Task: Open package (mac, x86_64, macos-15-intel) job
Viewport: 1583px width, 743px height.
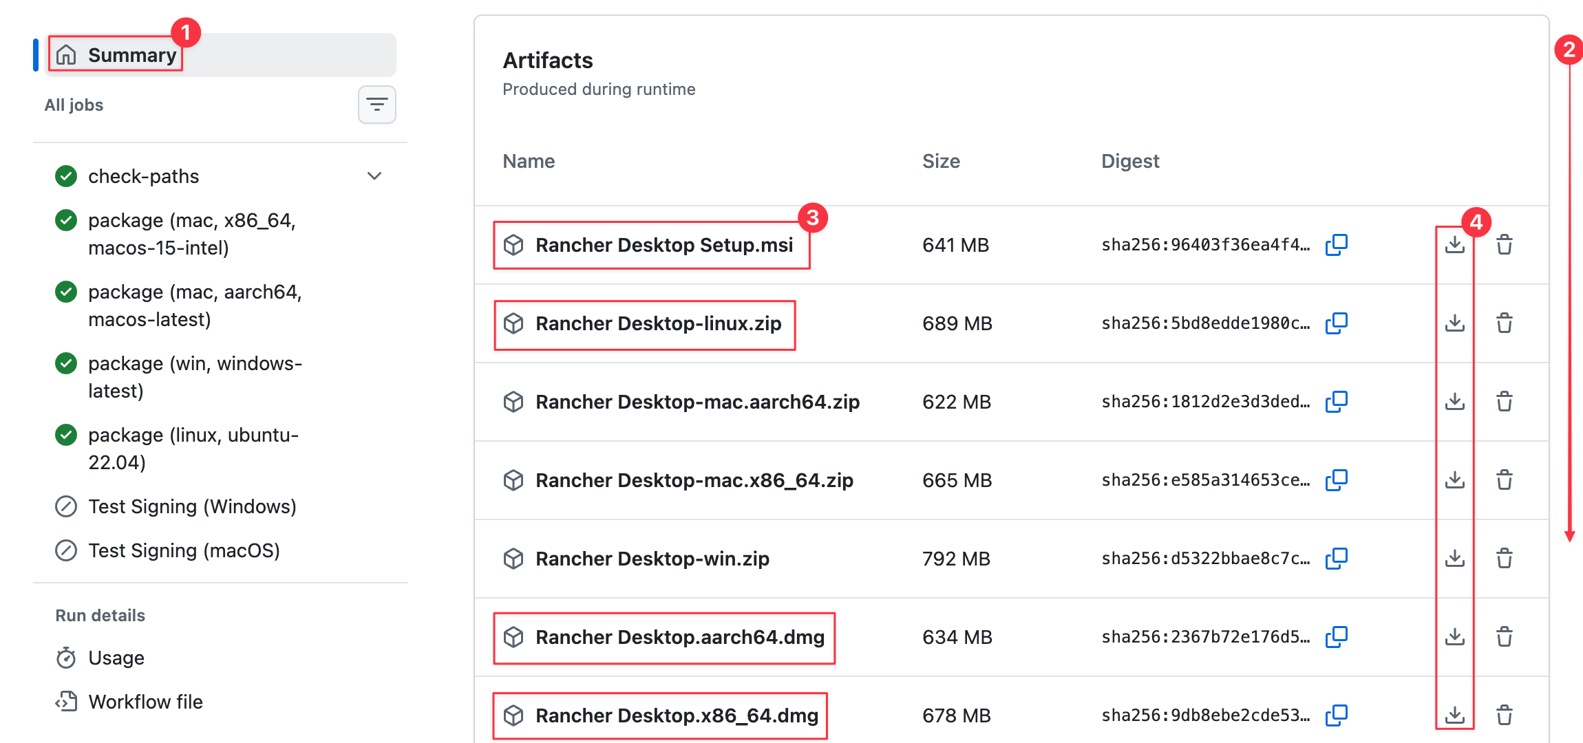Action: (192, 234)
